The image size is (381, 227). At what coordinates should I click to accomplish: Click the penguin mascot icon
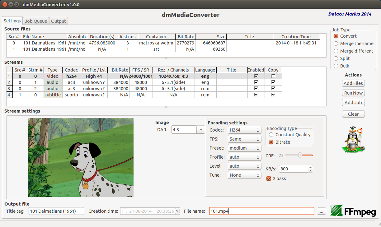point(353,139)
